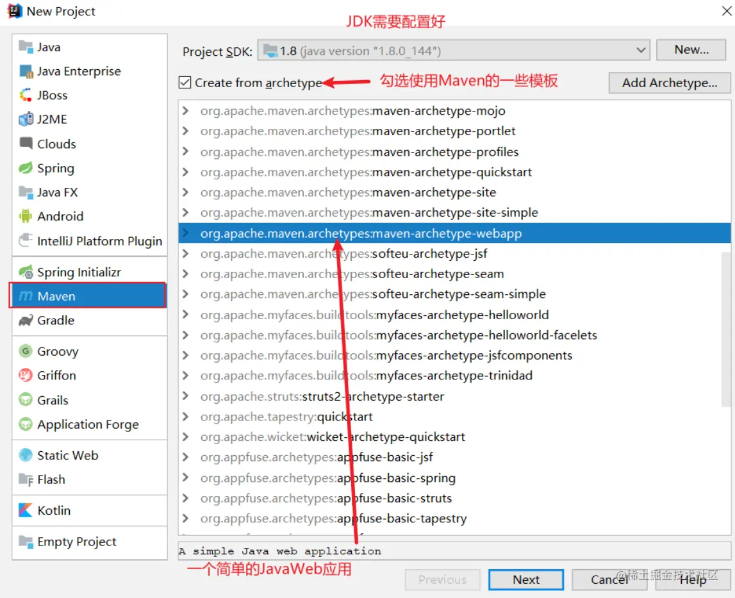The width and height of the screenshot is (735, 598).
Task: Click the Application Forge icon
Action: coord(26,424)
